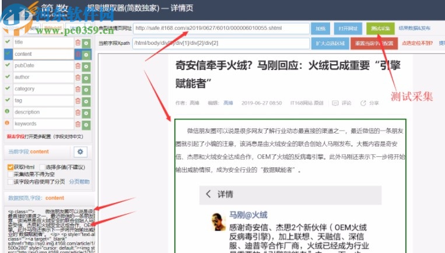The image size is (445, 253).
Task: Click the publish date 2019-06-27 08:50
Action: [x=262, y=103]
